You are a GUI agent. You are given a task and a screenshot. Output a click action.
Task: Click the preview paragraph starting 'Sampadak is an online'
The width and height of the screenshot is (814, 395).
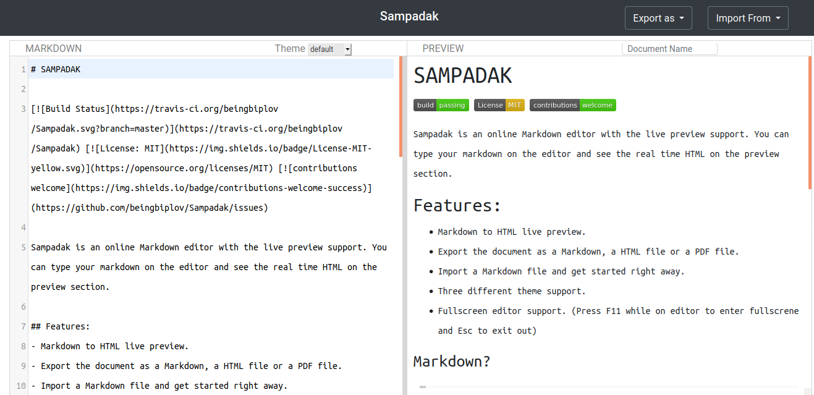[601, 154]
